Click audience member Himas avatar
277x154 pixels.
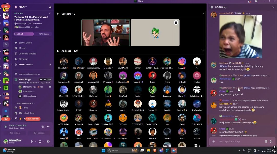pos(78,132)
